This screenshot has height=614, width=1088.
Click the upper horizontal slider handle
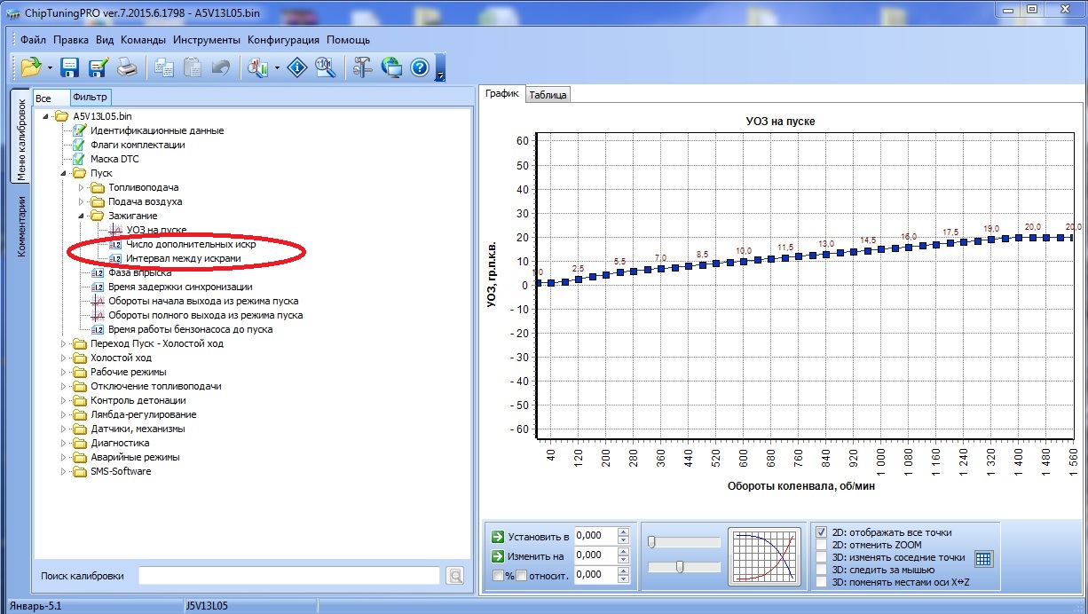coord(651,542)
